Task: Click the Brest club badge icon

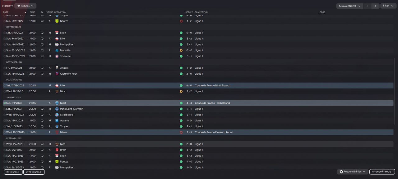Action: click(x=57, y=150)
